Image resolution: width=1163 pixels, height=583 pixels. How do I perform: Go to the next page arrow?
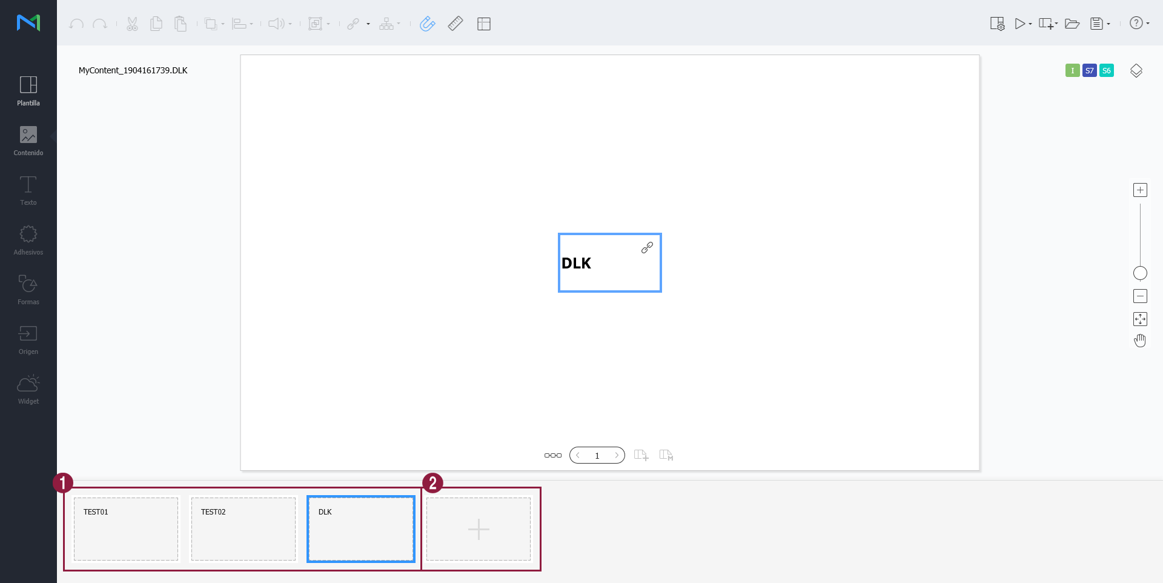617,455
